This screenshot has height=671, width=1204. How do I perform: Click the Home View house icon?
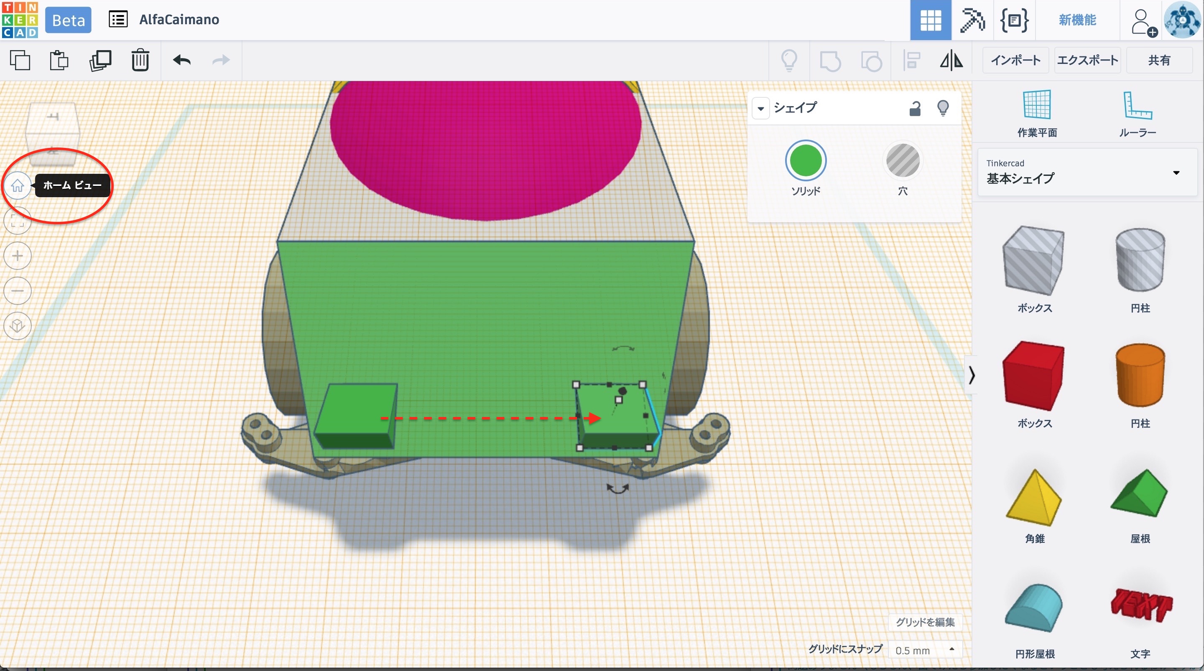[x=17, y=186]
